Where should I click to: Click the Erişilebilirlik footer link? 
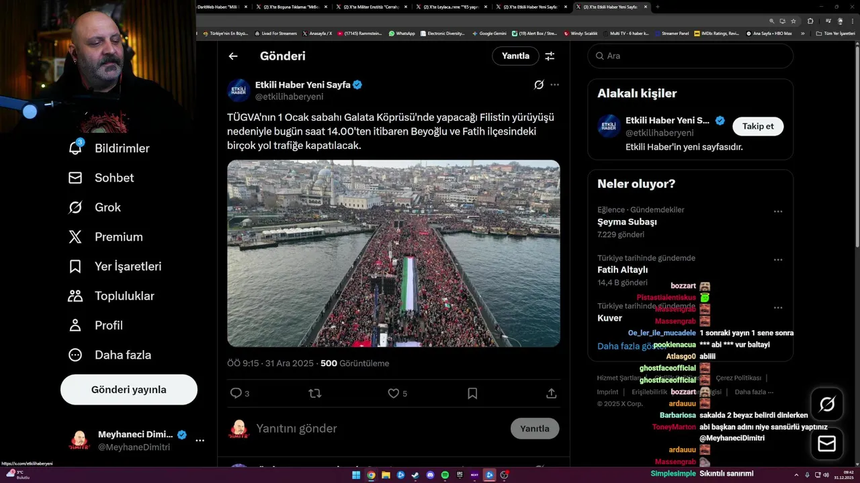pyautogui.click(x=649, y=392)
